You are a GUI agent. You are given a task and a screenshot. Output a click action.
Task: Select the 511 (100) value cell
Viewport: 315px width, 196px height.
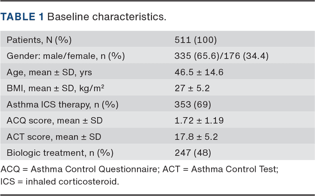click(195, 40)
